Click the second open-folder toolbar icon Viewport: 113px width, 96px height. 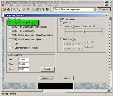point(9,9)
